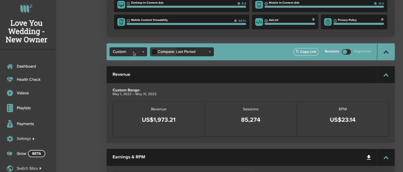
Task: Click the Pageviews label
Action: point(362,52)
